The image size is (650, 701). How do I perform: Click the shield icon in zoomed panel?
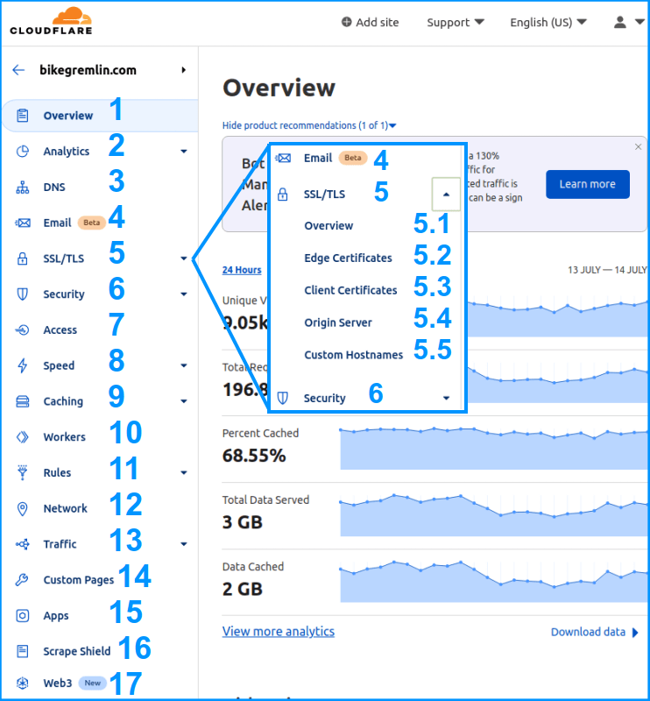(283, 398)
